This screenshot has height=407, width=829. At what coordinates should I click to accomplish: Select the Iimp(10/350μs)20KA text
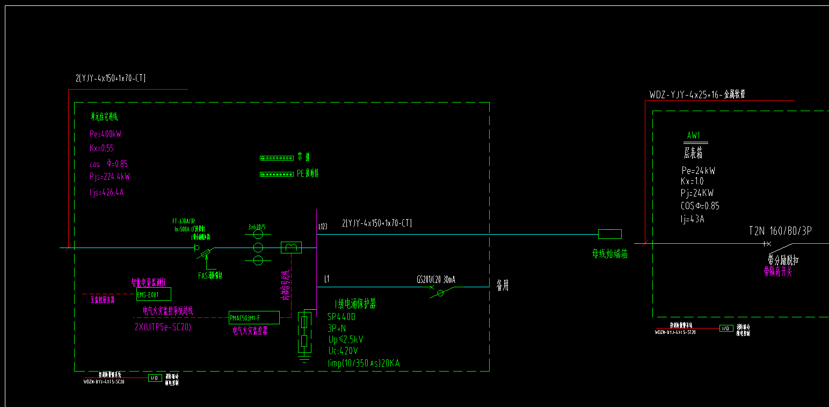[363, 364]
